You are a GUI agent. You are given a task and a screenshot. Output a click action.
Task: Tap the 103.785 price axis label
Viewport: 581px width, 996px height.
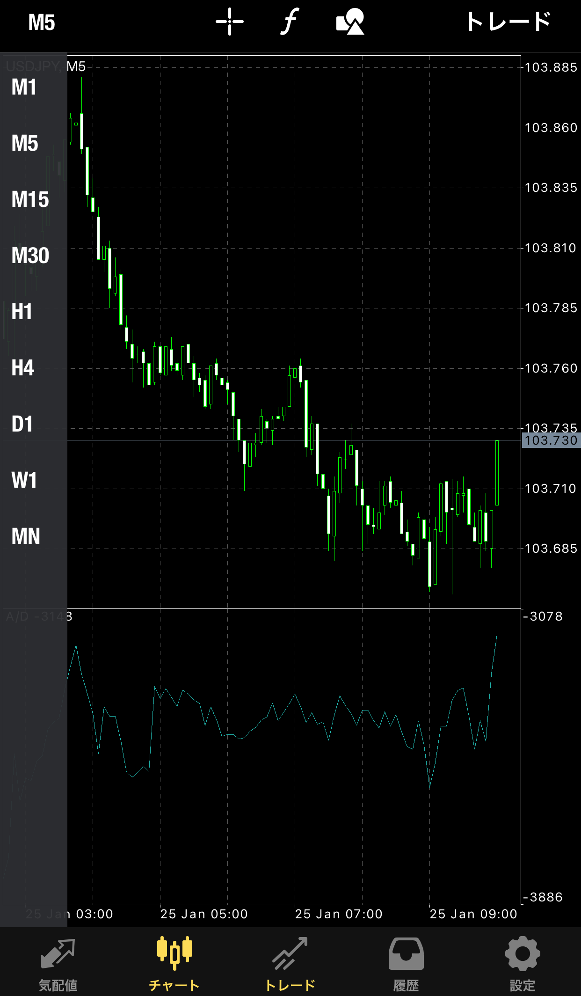pyautogui.click(x=551, y=308)
